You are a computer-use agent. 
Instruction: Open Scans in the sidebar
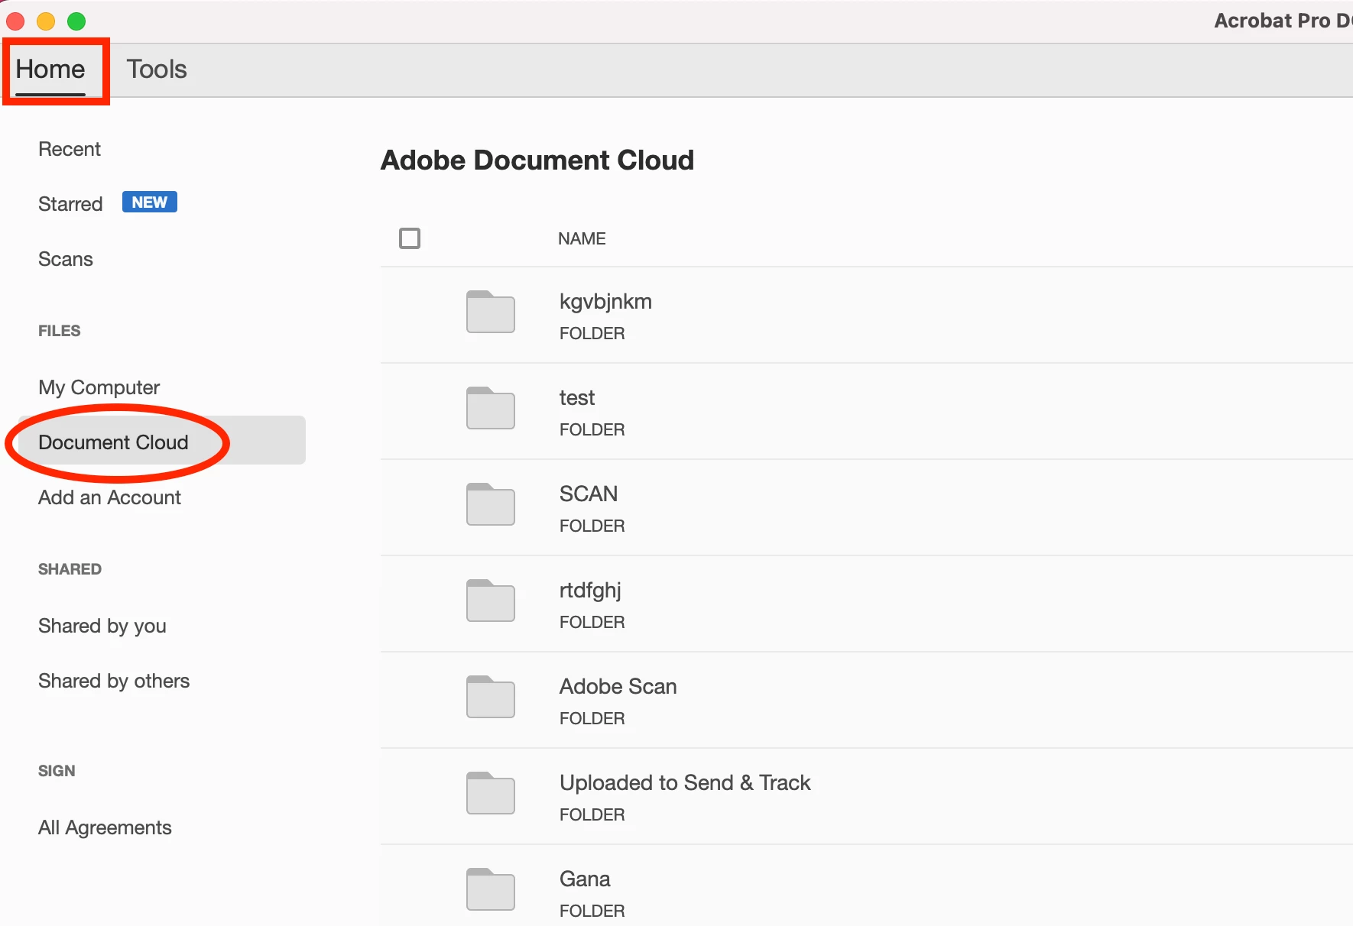coord(66,259)
